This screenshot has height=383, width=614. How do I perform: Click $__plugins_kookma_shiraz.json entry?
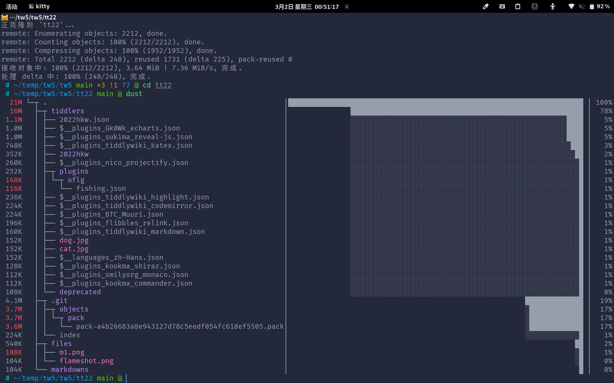click(120, 266)
